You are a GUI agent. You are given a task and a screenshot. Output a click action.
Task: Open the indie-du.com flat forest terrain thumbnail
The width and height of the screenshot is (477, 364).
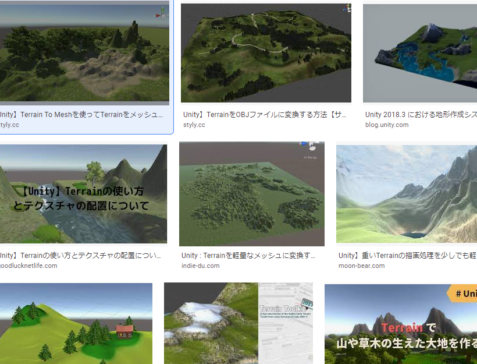click(252, 194)
